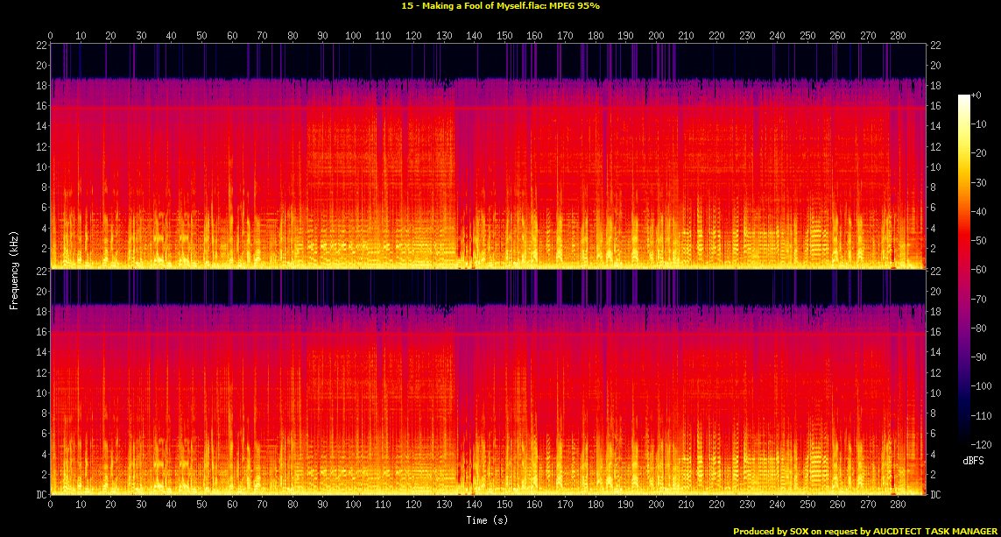Click the 100 tick on the bottom time axis
The width and height of the screenshot is (1001, 537).
[x=353, y=505]
